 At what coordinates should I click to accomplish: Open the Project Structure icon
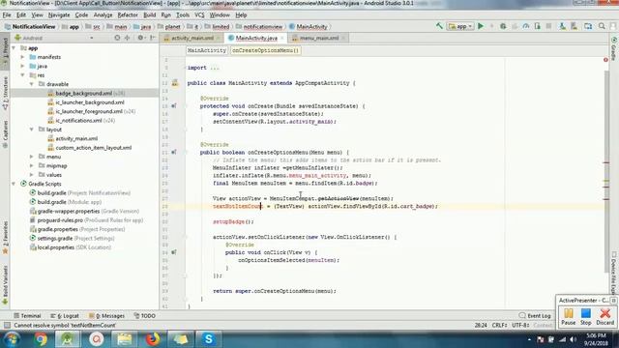click(x=588, y=26)
